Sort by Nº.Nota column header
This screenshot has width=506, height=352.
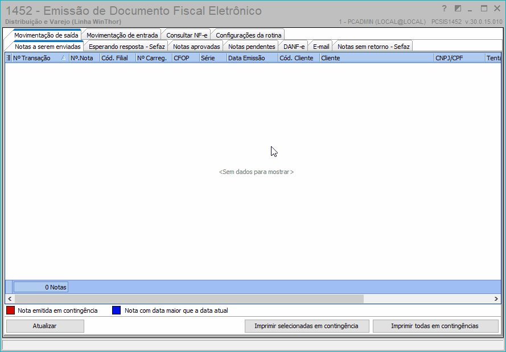(x=85, y=58)
